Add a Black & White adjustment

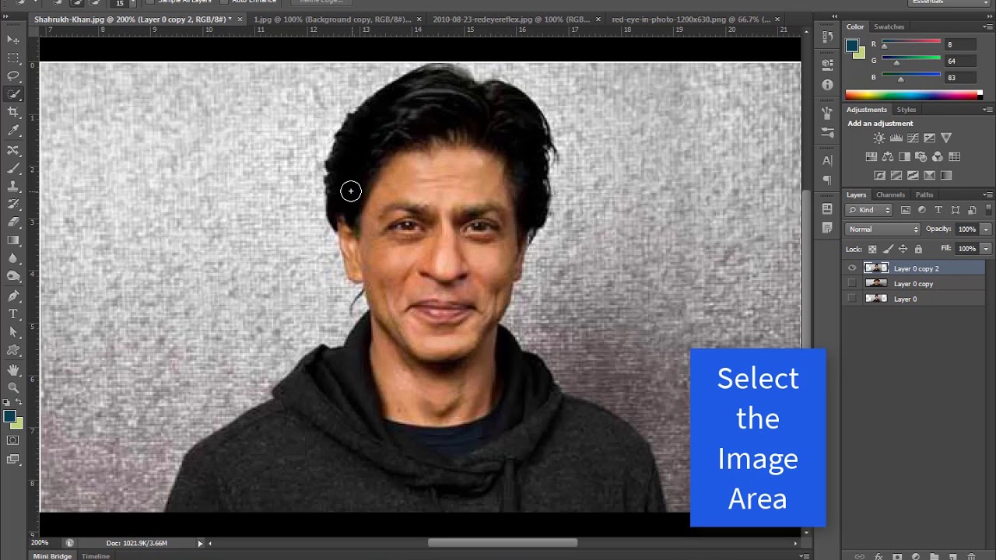pyautogui.click(x=904, y=156)
